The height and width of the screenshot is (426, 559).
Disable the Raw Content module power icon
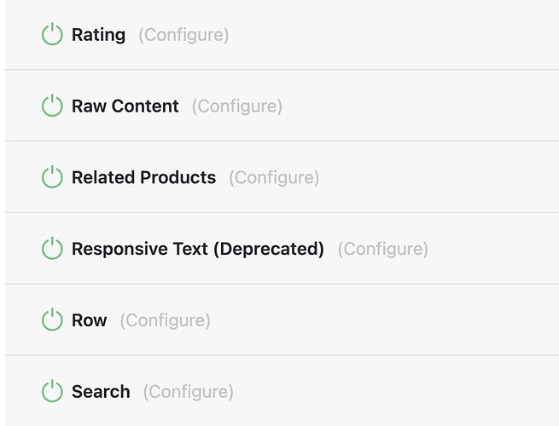52,106
